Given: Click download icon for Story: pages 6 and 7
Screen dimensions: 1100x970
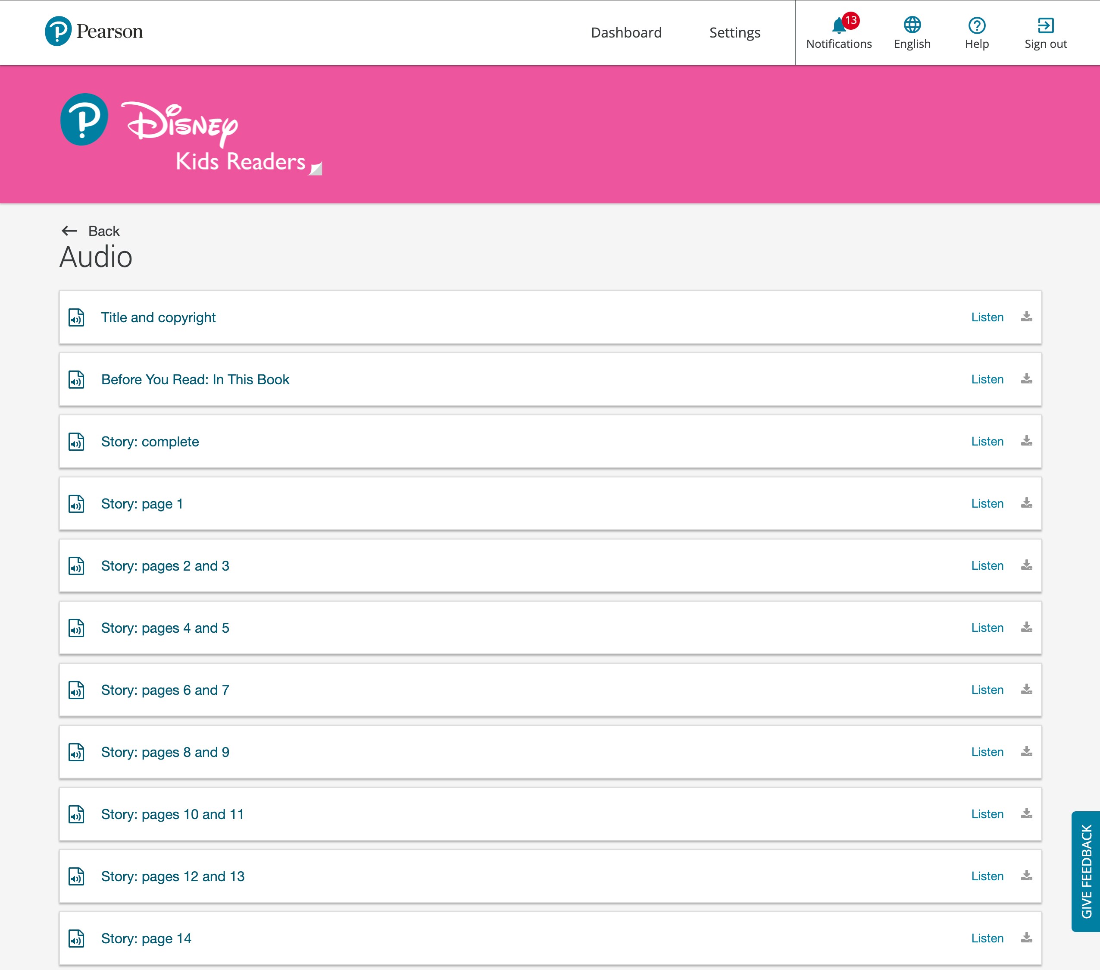Looking at the screenshot, I should pos(1026,689).
